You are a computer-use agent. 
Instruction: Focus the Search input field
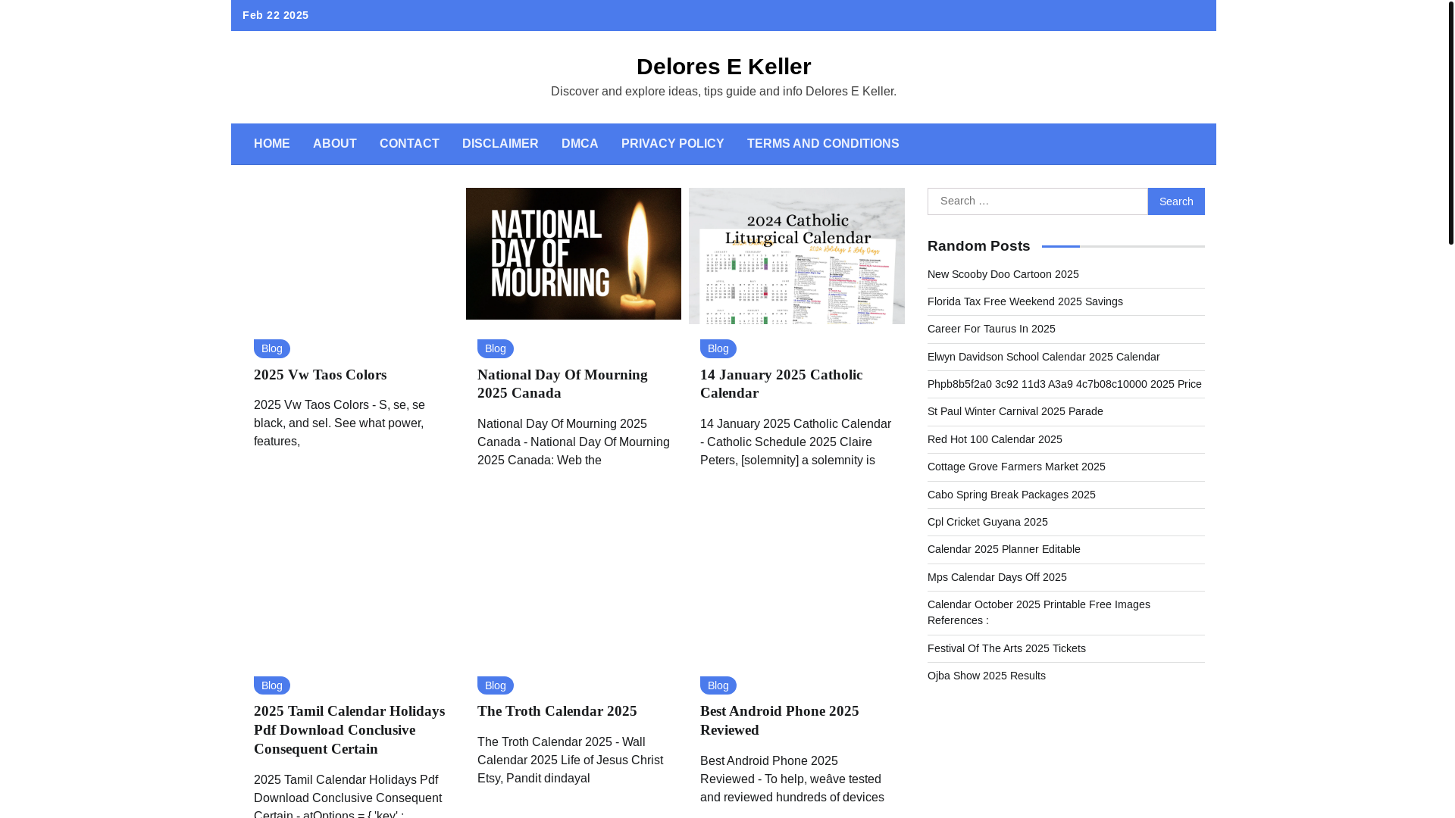click(1037, 201)
